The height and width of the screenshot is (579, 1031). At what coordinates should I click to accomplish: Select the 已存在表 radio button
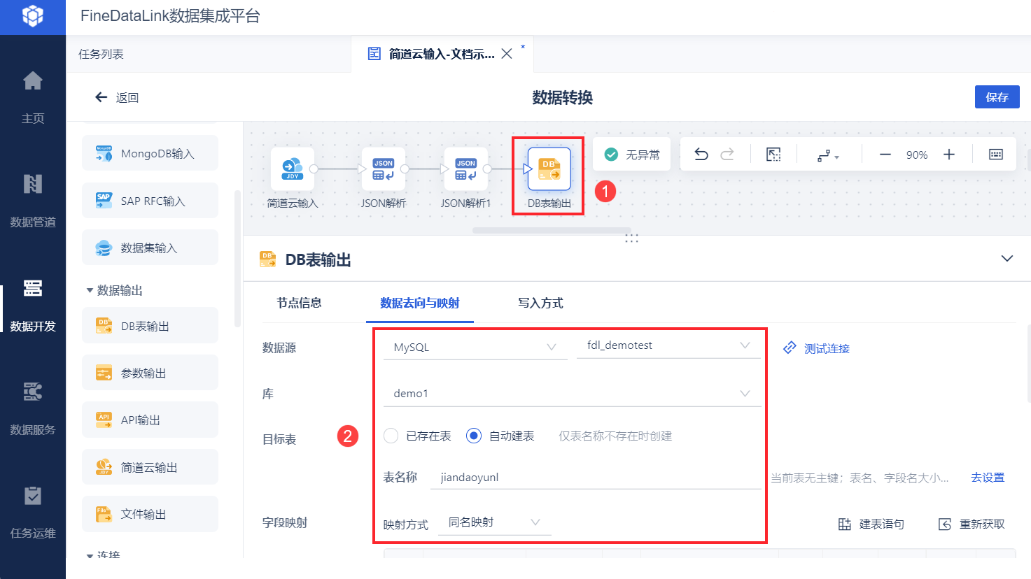pyautogui.click(x=391, y=436)
